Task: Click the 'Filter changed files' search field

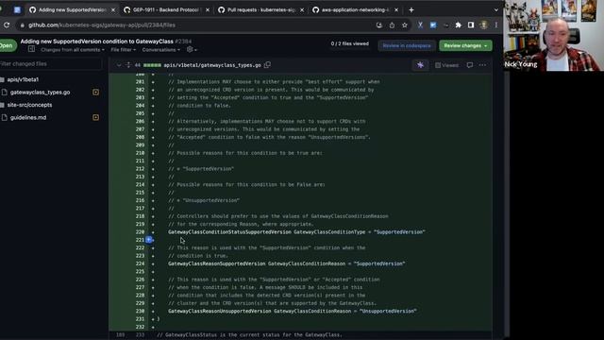Action: coord(50,64)
